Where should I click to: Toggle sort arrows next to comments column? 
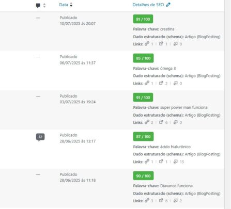tap(44, 6)
